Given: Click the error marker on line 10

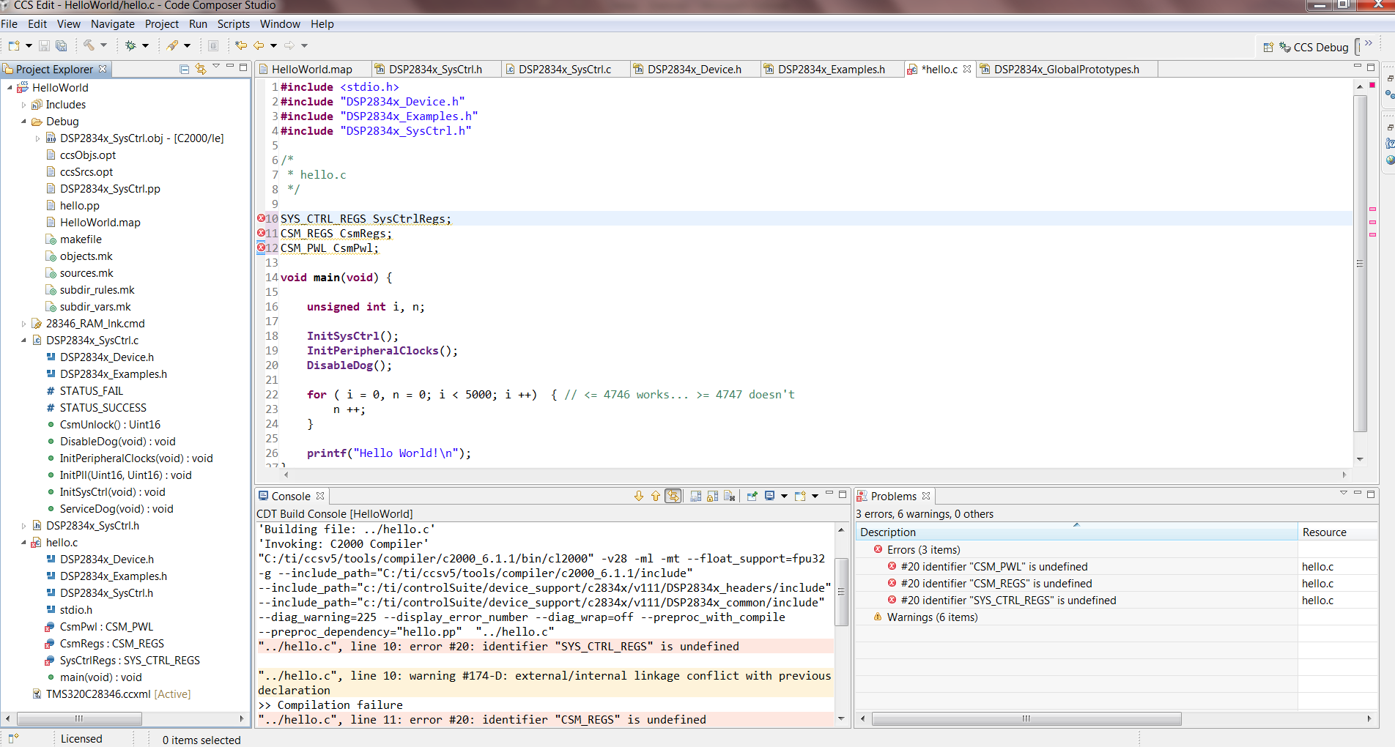Looking at the screenshot, I should (261, 218).
